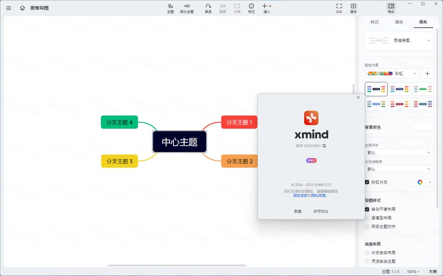Click the summary (概要) tool
Viewport: 443px width, 276px height.
(x=223, y=9)
